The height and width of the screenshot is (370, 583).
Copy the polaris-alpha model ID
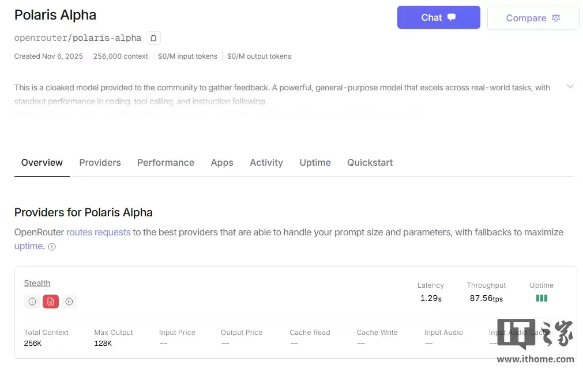point(152,37)
